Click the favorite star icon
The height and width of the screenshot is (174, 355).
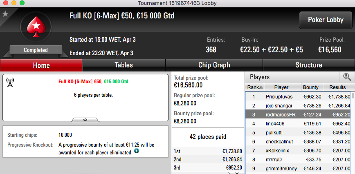click(5, 14)
